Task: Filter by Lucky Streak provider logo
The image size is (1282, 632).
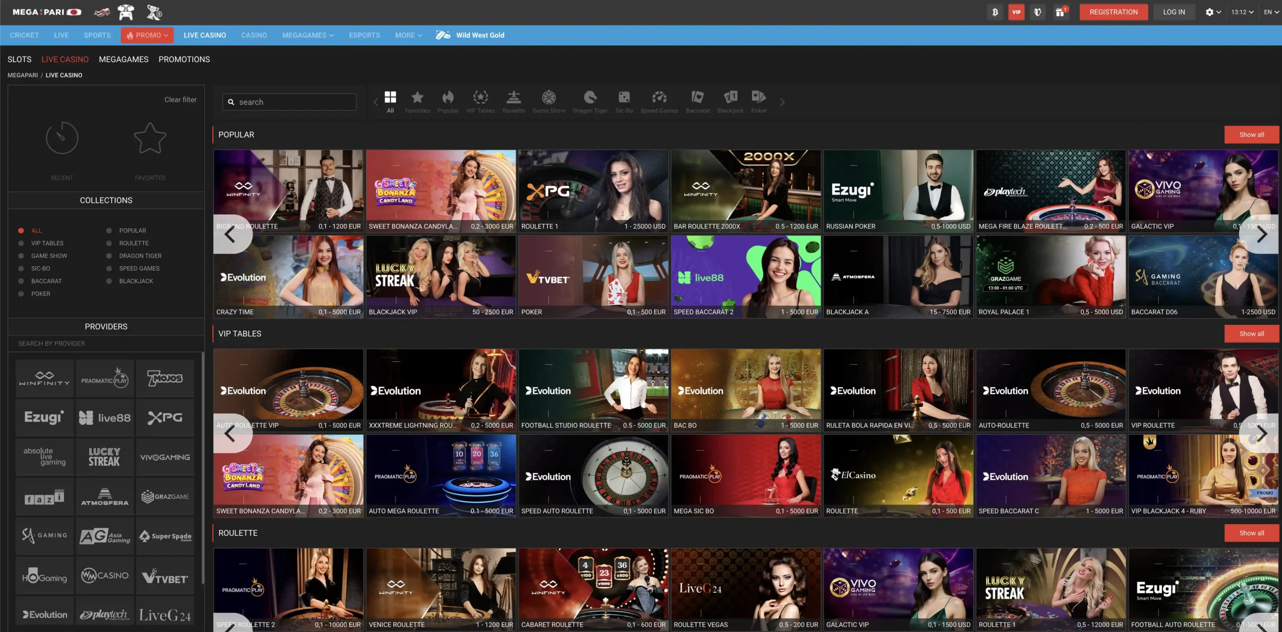Action: [105, 457]
